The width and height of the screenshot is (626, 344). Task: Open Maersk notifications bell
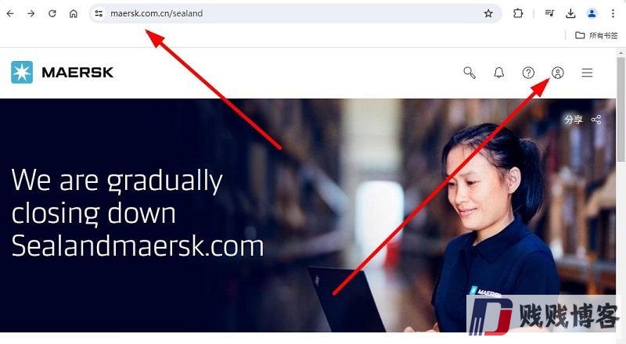pos(499,73)
